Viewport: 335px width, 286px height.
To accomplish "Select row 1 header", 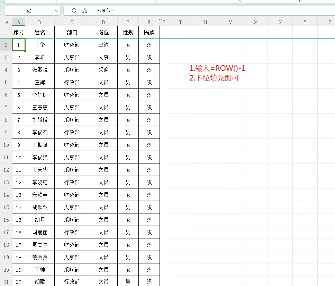I will point(6,32).
